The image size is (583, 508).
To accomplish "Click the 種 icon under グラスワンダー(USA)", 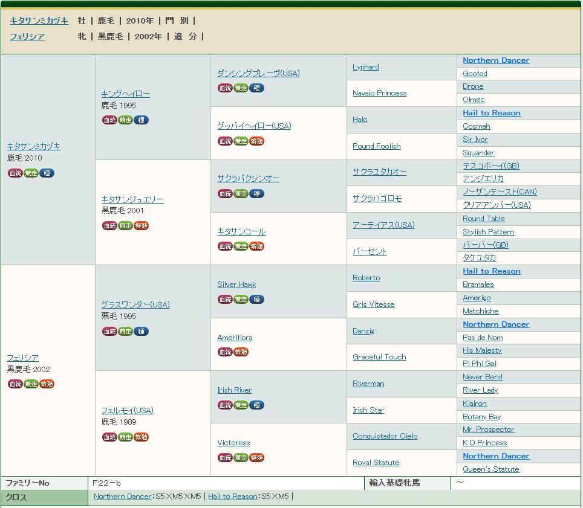I will (141, 332).
